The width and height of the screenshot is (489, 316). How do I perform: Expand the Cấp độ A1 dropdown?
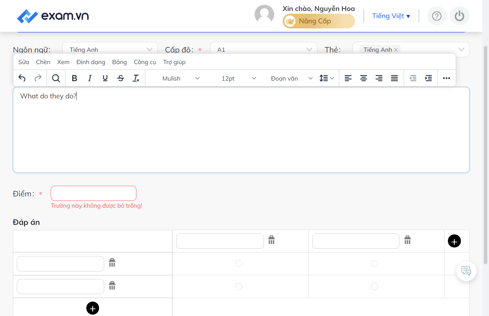[264, 50]
